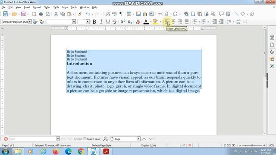Screen dimensions: 276x155
Task: Activate Clone Formatting paintbrush
Action: (x=80, y=14)
